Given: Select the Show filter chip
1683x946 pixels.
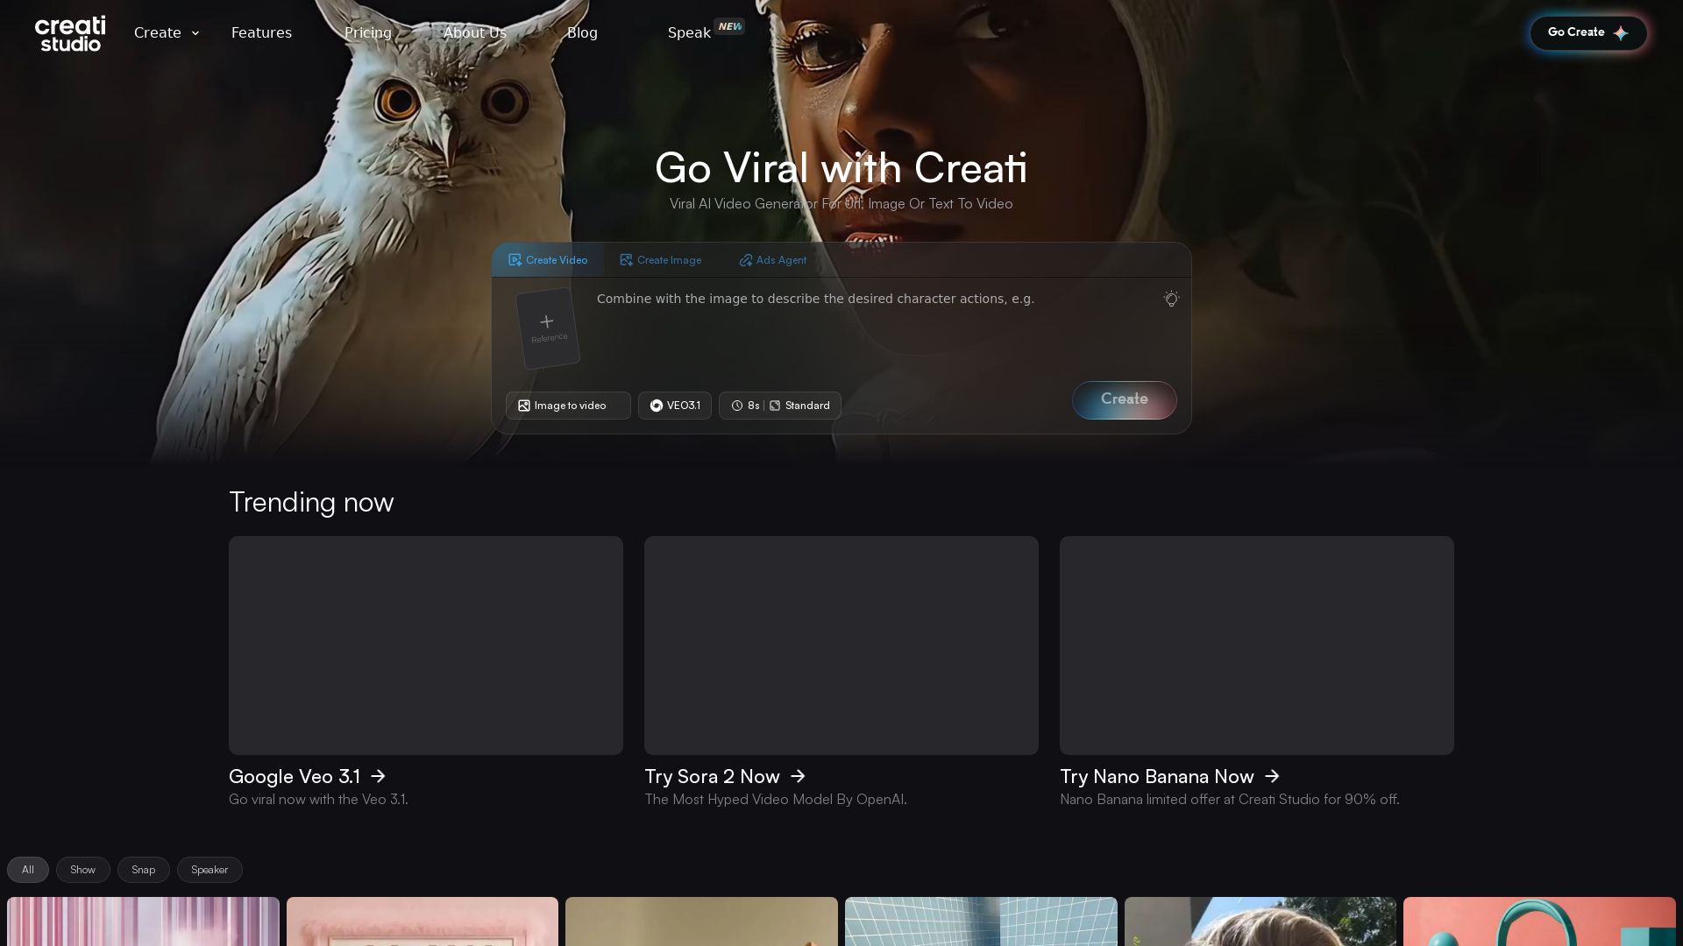Looking at the screenshot, I should tap(83, 870).
